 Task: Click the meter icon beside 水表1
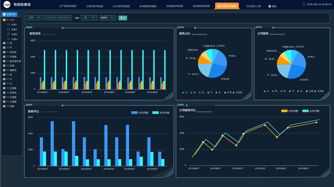coord(8,25)
